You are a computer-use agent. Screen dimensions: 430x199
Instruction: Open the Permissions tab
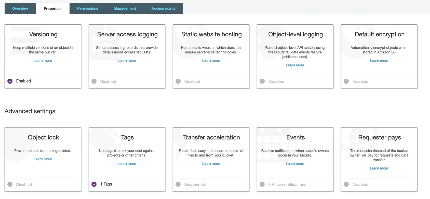pos(88,8)
